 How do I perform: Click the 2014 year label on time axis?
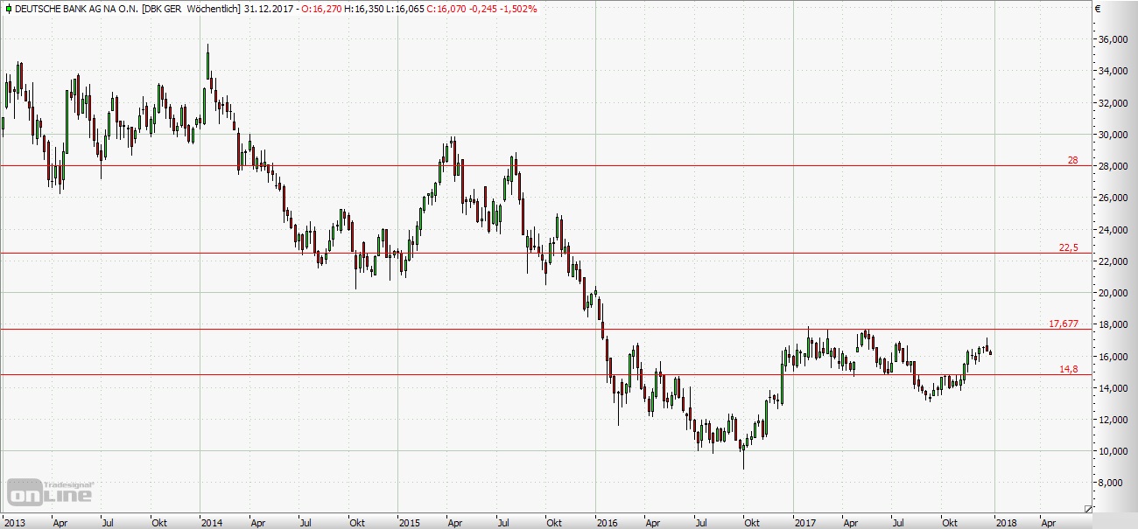[212, 522]
